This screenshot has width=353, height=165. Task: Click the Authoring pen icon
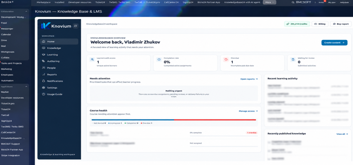point(43,61)
